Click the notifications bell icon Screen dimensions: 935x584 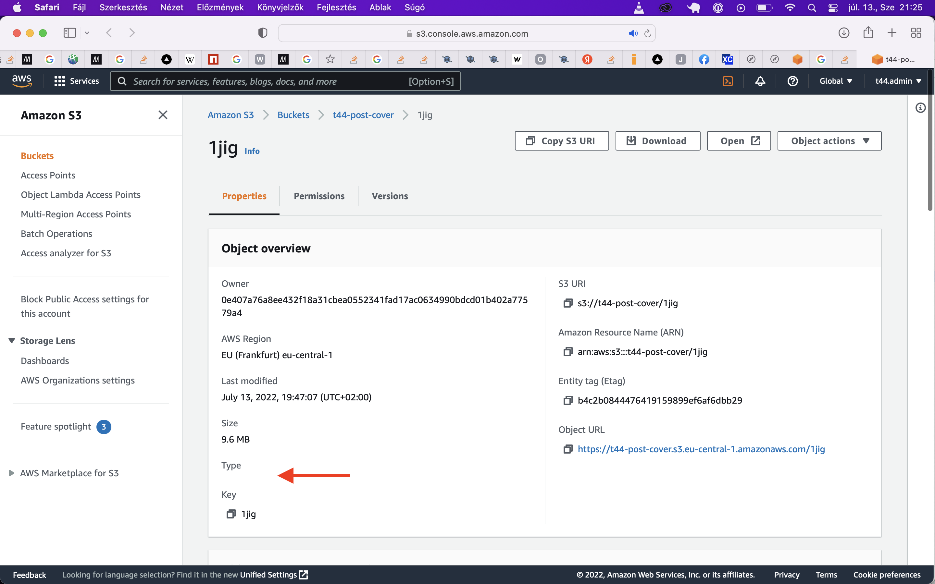tap(761, 81)
